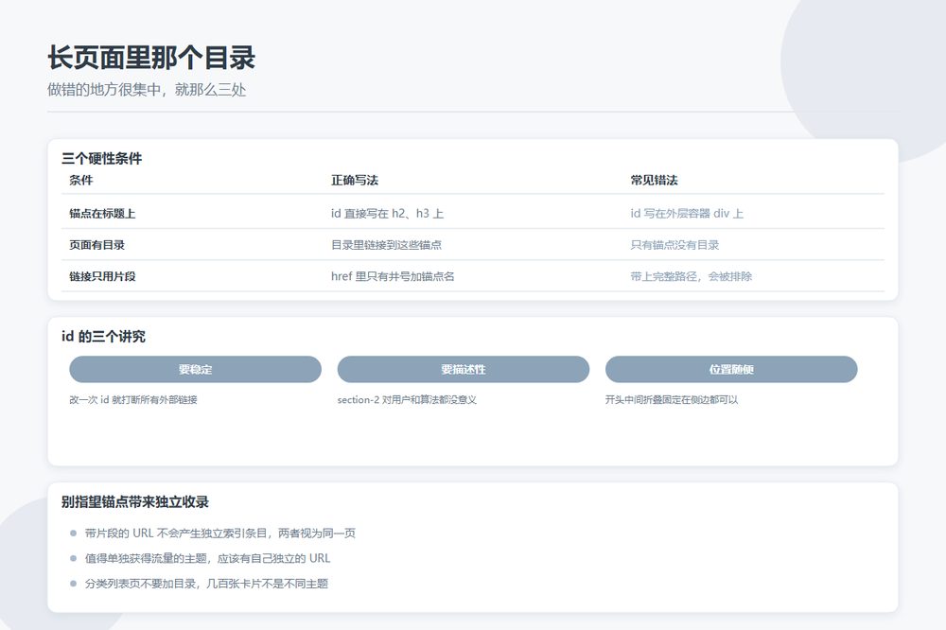This screenshot has height=630, width=946.
Task: Select the 锚点在标题上 row label
Action: [x=102, y=213]
